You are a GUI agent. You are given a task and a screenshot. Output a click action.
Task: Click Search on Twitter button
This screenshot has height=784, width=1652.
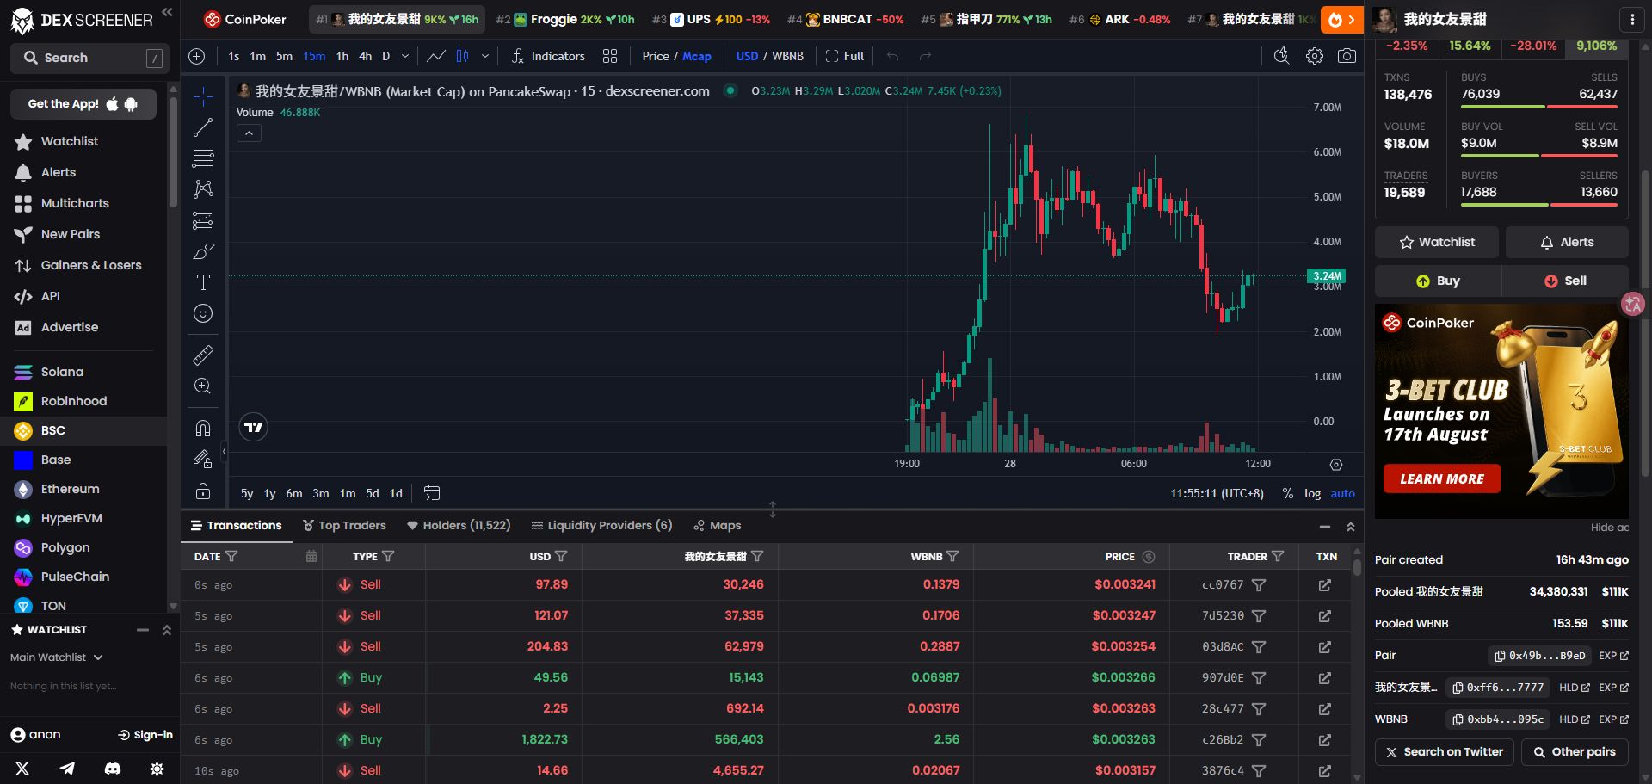(1445, 752)
